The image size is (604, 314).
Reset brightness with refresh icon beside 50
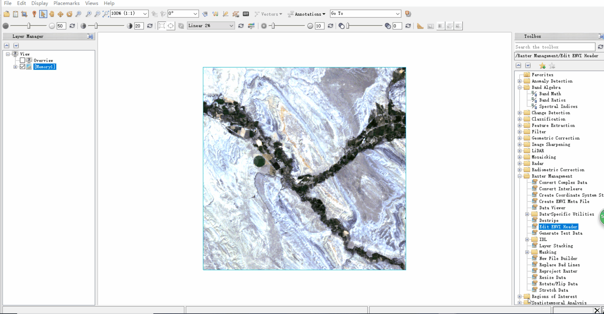click(x=72, y=26)
